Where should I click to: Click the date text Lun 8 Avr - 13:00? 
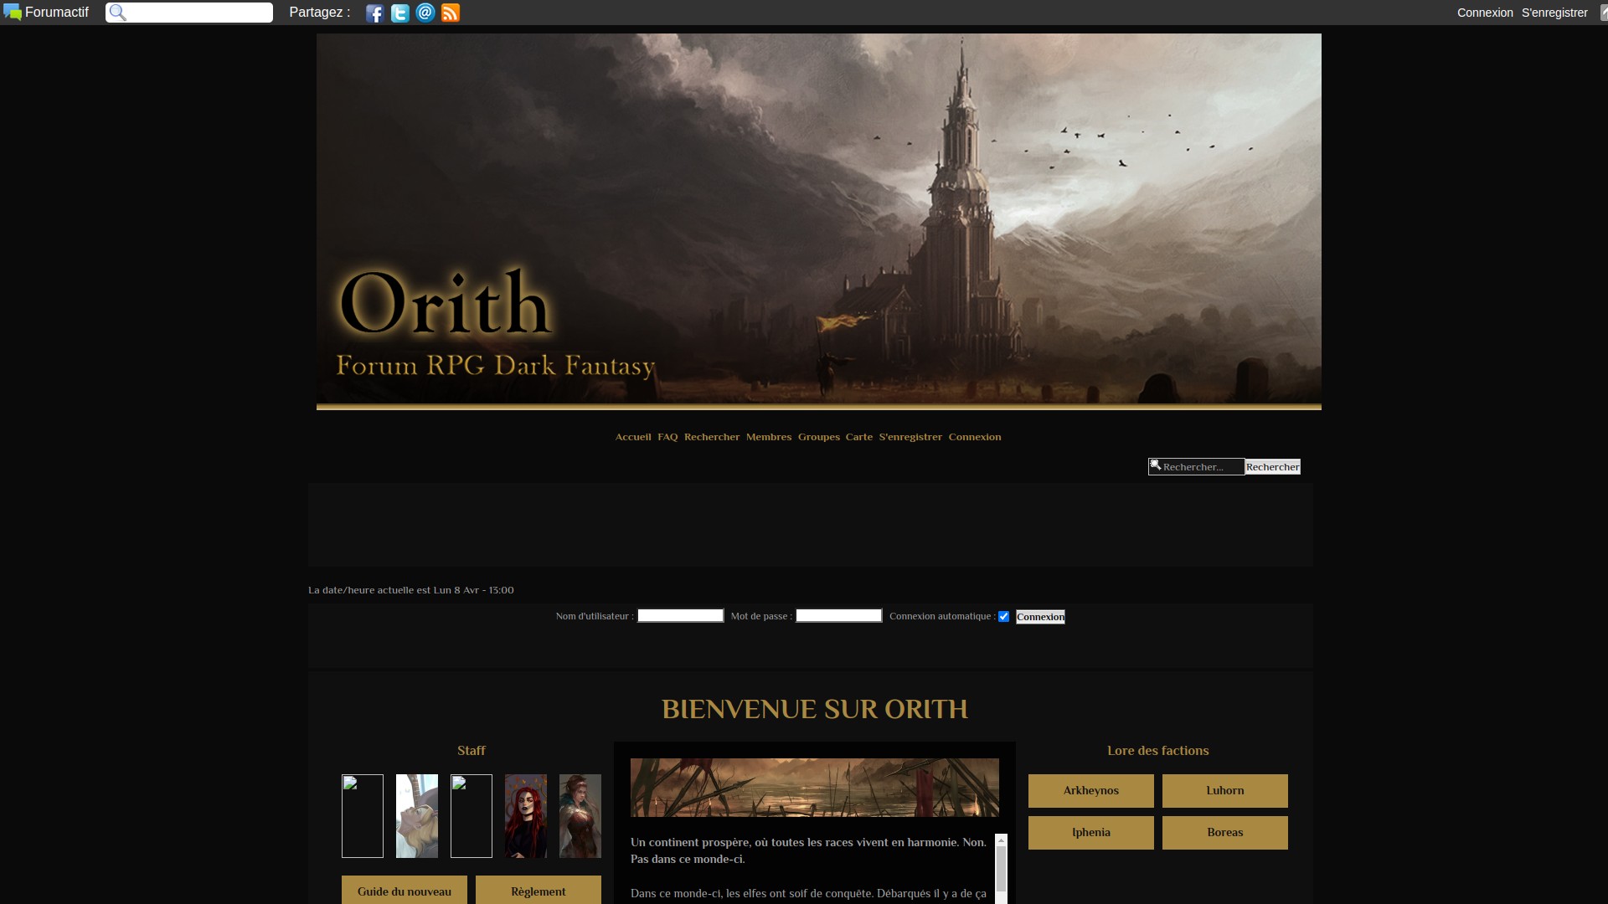474,590
